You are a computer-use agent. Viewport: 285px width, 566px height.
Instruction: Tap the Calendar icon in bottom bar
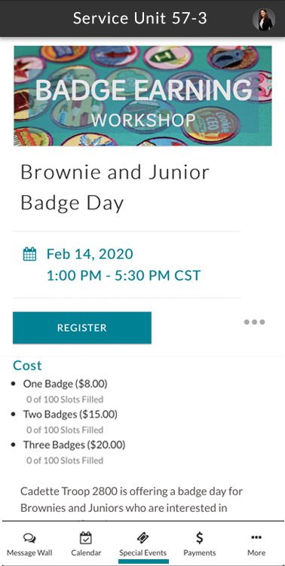tap(86, 538)
